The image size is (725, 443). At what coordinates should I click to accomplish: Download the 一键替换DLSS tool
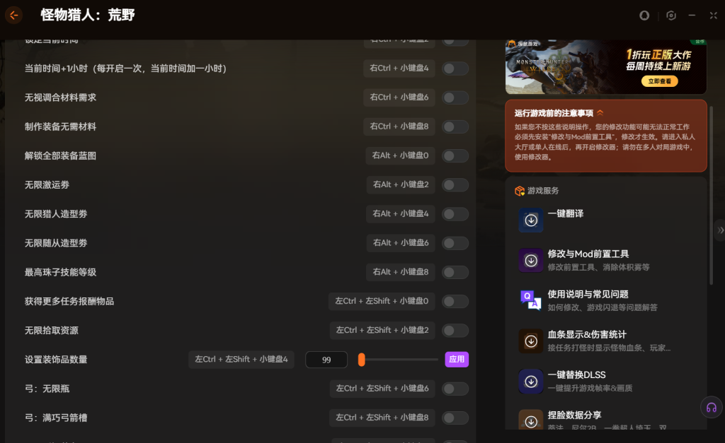531,382
